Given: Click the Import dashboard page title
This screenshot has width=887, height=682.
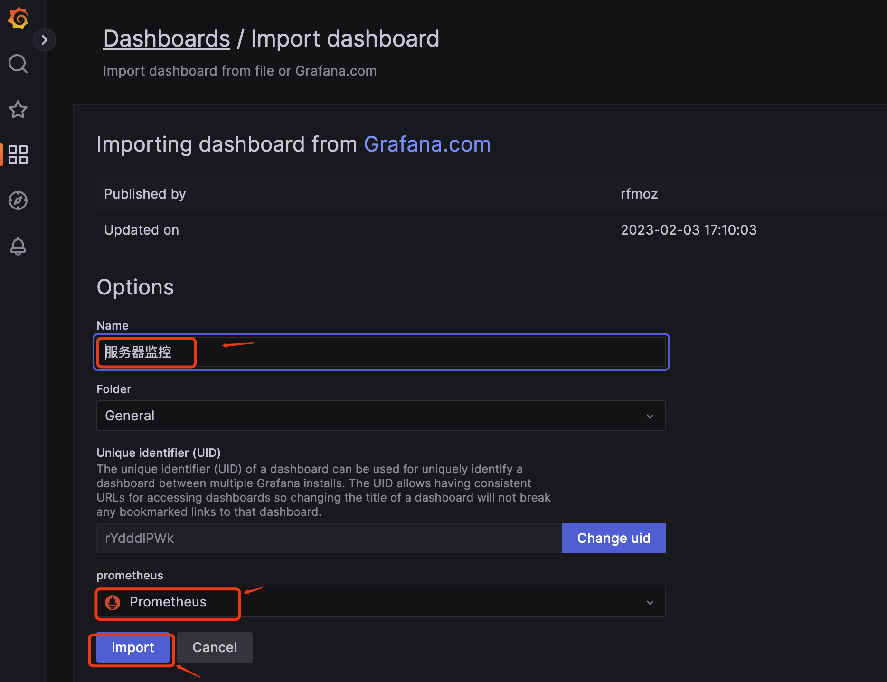Looking at the screenshot, I should 345,38.
